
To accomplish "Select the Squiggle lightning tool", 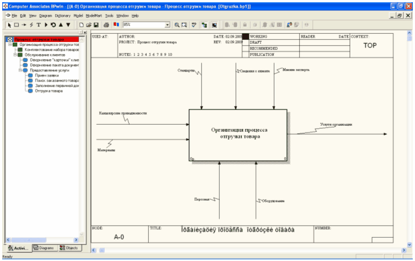I will (31, 25).
